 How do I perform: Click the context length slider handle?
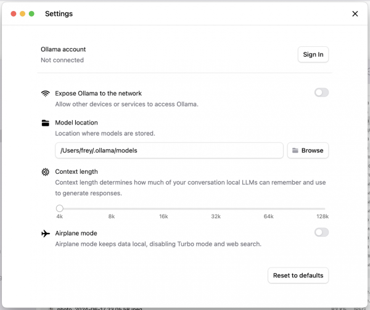59,208
